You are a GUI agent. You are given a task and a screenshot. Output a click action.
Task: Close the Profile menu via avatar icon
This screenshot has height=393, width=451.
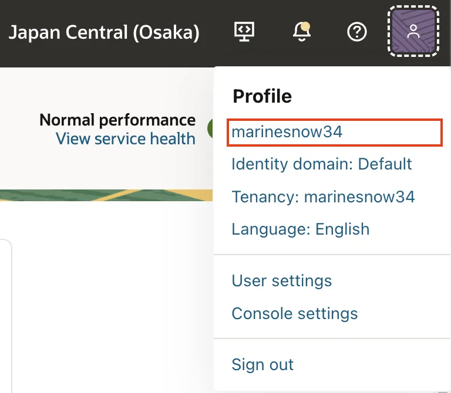413,32
